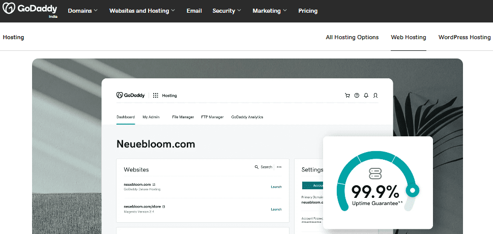
Task: Click the GoDaddy India logo
Action: [x=30, y=10]
